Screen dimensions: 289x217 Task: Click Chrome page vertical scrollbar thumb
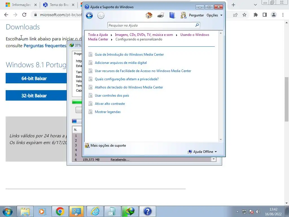286,99
